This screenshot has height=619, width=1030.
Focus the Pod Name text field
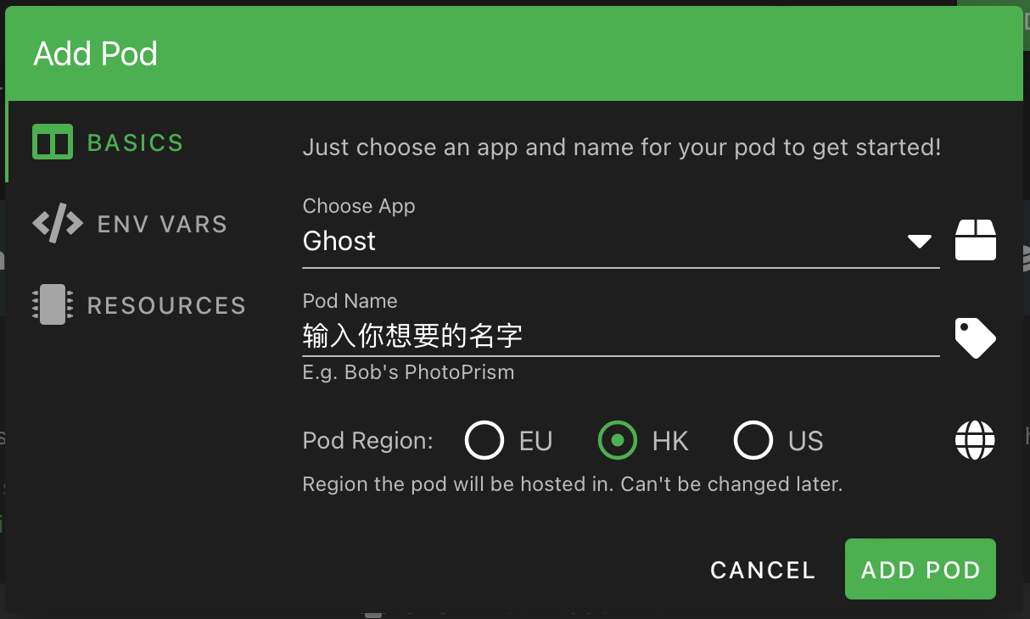coord(621,337)
